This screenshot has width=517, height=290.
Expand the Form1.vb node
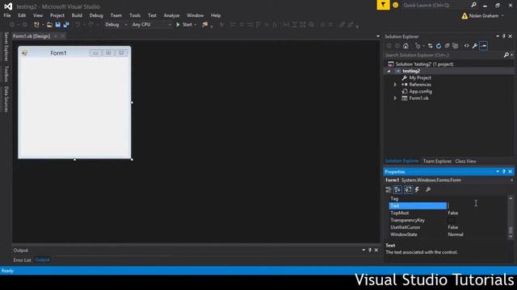pyautogui.click(x=395, y=98)
